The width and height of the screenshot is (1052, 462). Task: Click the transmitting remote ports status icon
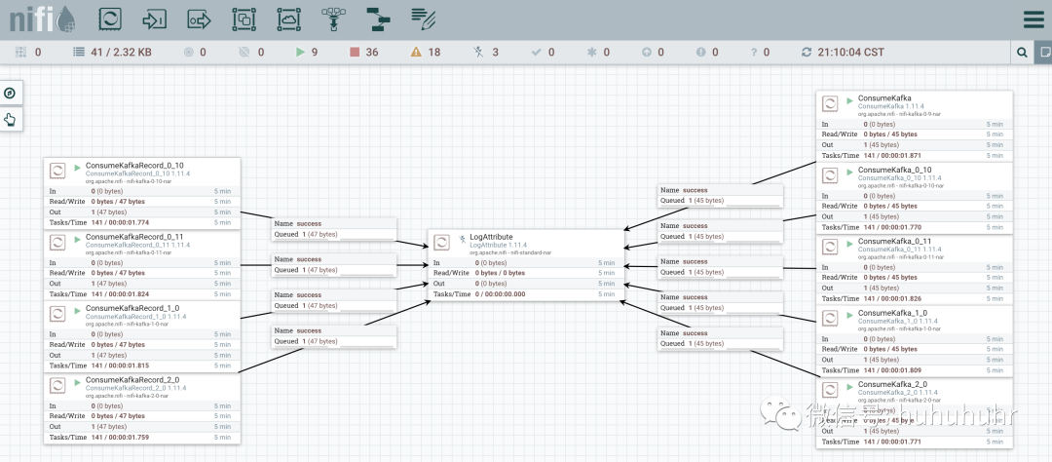pyautogui.click(x=189, y=52)
